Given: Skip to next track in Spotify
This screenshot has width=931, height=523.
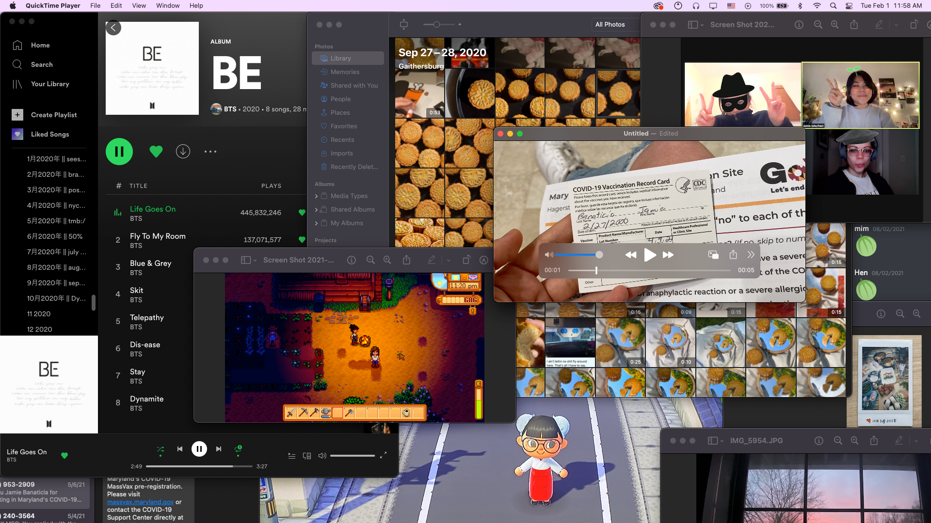Looking at the screenshot, I should pos(219,449).
